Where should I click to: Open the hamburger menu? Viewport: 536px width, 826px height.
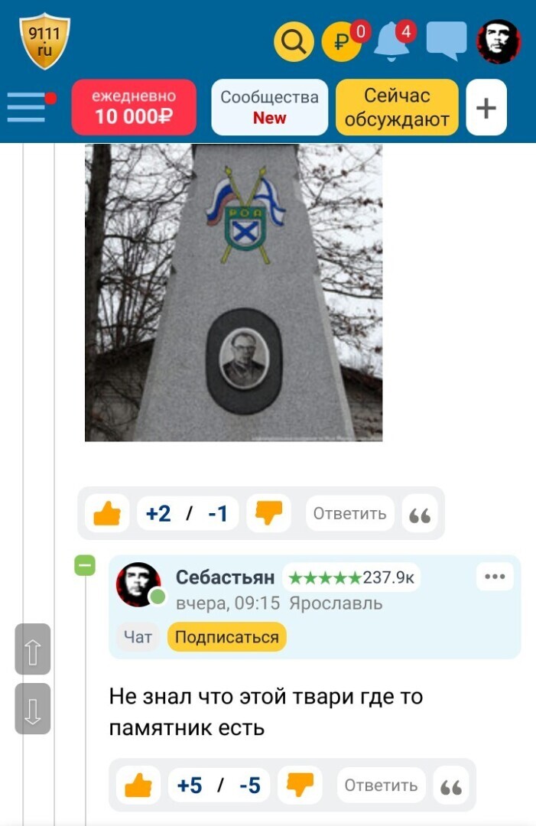pyautogui.click(x=28, y=107)
